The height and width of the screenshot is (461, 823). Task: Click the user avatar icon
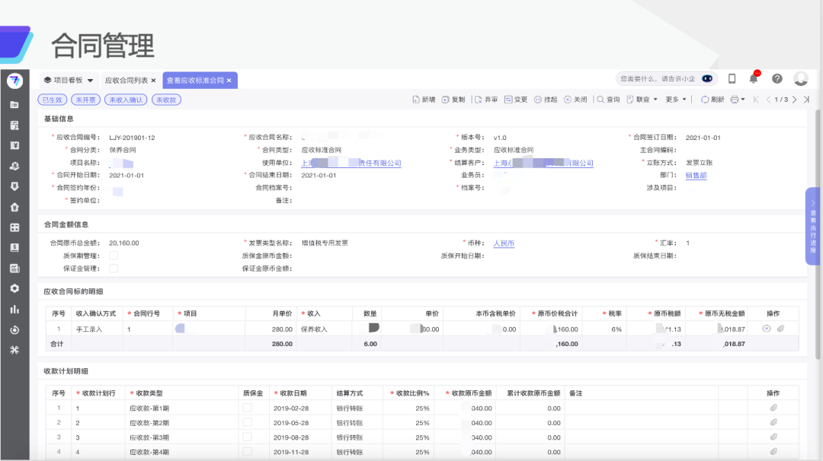click(800, 78)
